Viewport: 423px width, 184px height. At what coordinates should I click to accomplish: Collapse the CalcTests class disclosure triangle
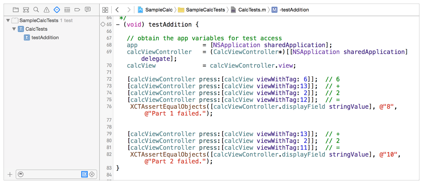[14, 29]
